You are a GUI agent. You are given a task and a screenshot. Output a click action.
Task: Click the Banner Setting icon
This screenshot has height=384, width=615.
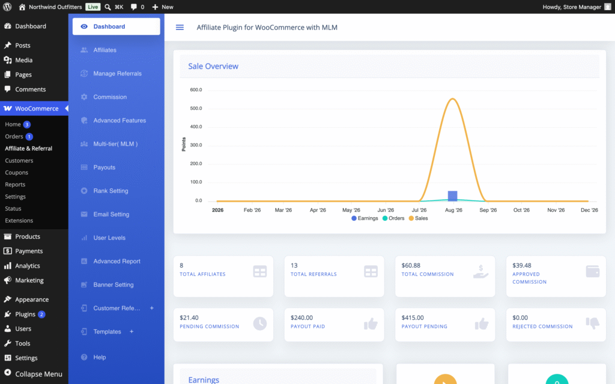click(84, 285)
